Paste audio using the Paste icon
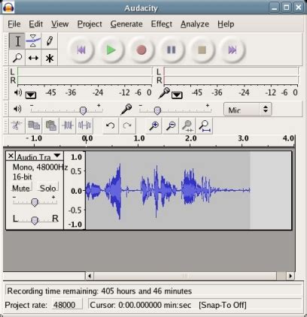The image size is (307, 317). coord(51,125)
